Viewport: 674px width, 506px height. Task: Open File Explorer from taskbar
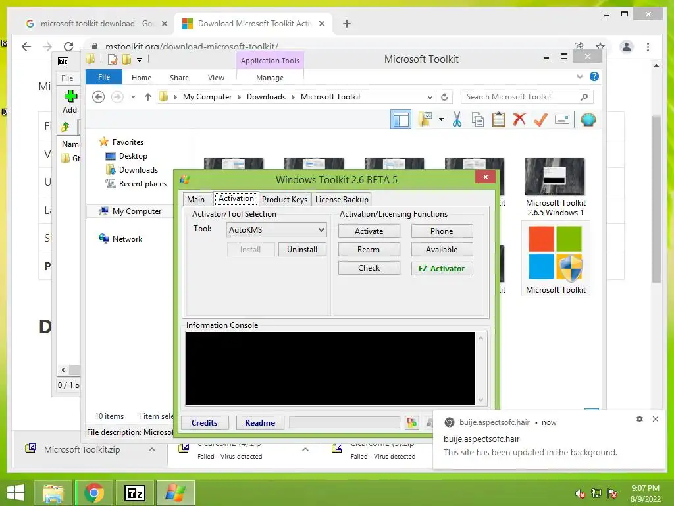coord(53,493)
